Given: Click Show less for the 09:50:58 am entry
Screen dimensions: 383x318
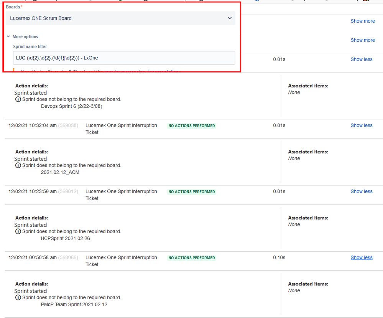Looking at the screenshot, I should 362,257.
